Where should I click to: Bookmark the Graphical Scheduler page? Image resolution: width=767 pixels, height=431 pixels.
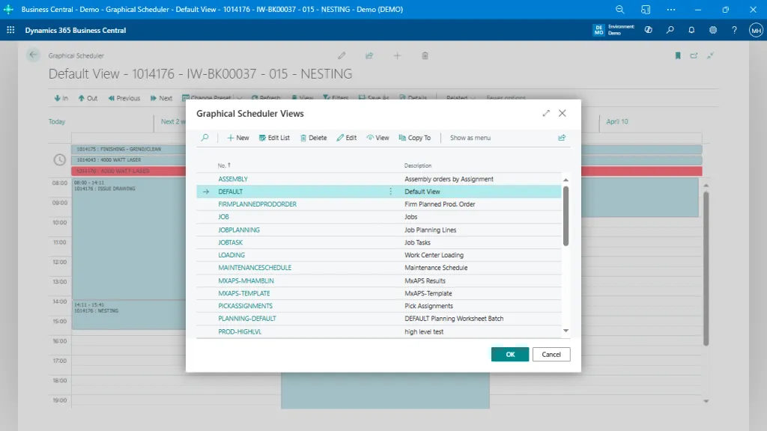[677, 55]
